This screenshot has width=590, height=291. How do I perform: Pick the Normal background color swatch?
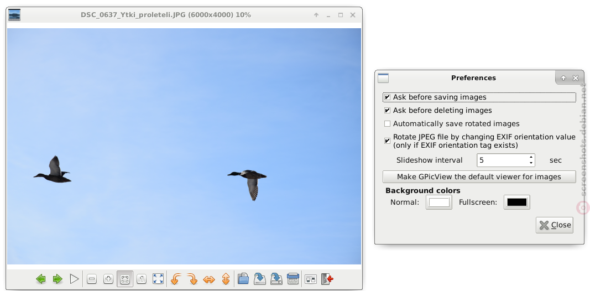pos(439,202)
